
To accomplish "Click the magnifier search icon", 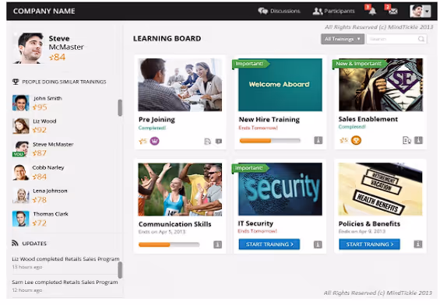I will (x=421, y=39).
